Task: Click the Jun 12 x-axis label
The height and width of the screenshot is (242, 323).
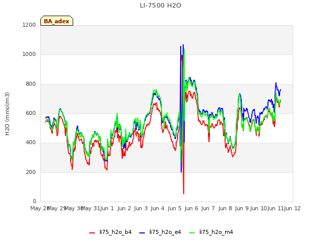Action: point(292,208)
